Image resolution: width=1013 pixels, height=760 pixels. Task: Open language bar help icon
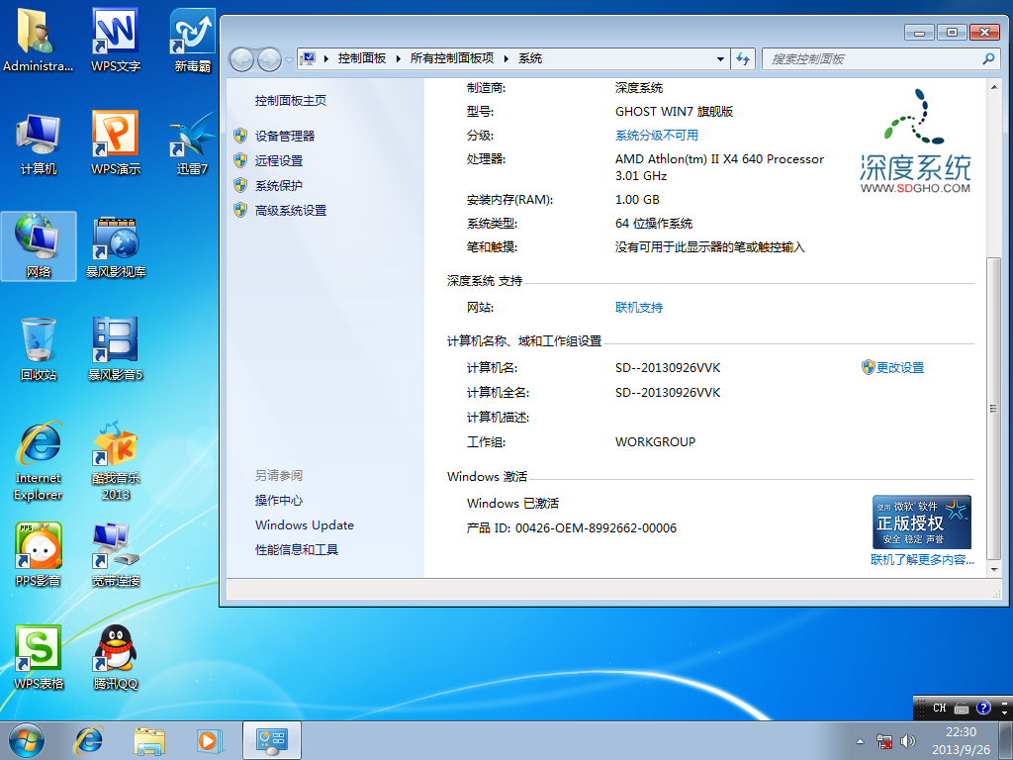(x=983, y=708)
